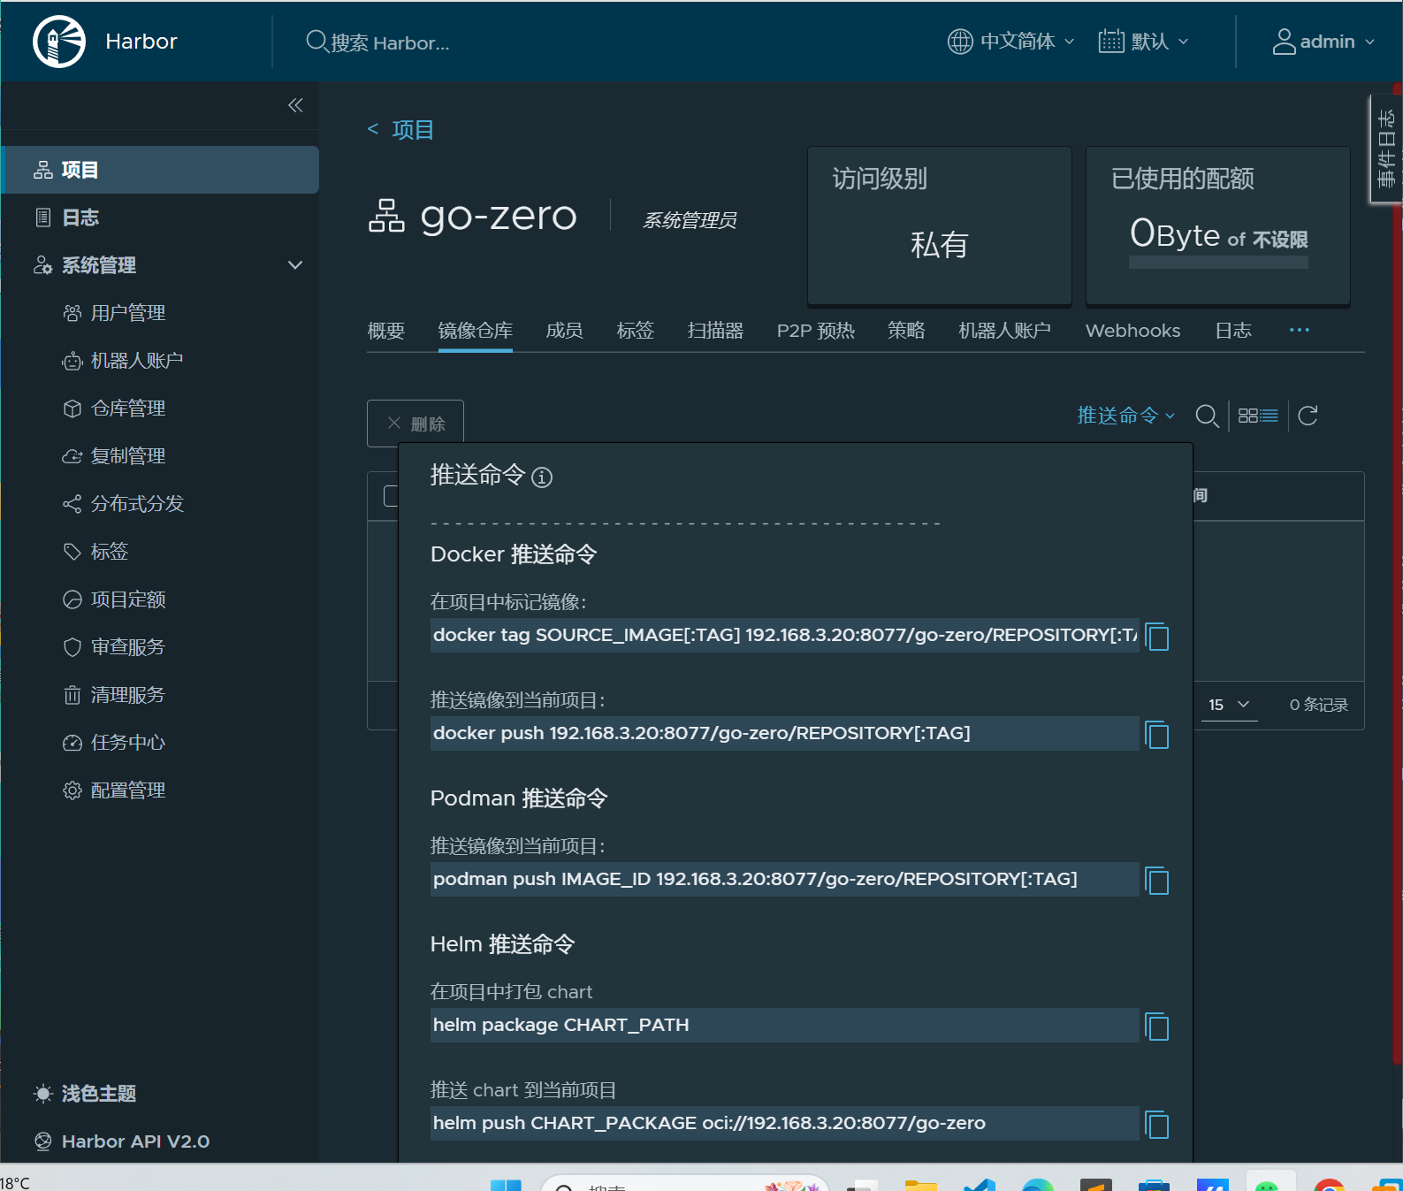The image size is (1403, 1191).
Task: Switch repository card/list view icon
Action: point(1258,416)
